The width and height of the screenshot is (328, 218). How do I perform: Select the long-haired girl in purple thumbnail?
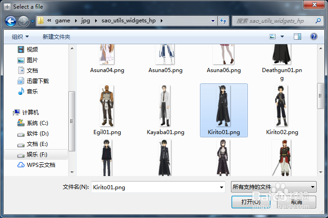point(223,158)
